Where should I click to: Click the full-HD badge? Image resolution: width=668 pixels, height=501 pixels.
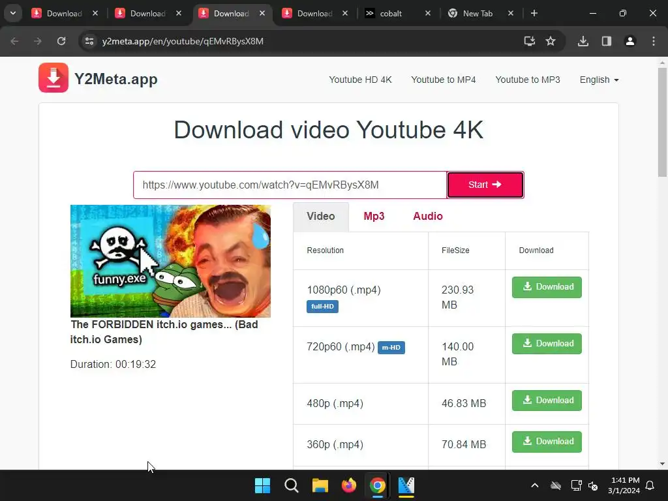322,307
